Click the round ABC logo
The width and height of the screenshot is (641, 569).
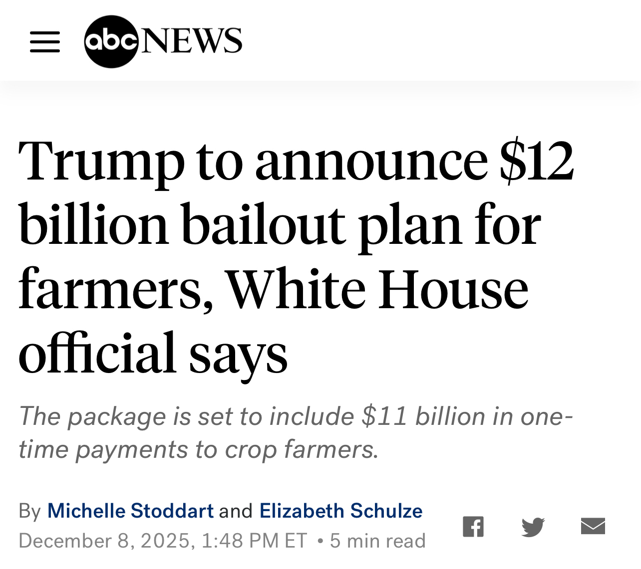[111, 41]
